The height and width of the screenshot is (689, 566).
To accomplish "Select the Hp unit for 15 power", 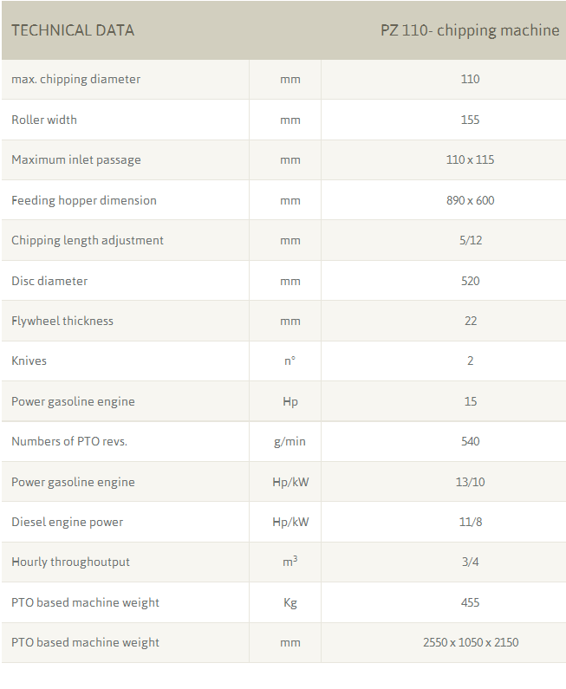I will (290, 401).
